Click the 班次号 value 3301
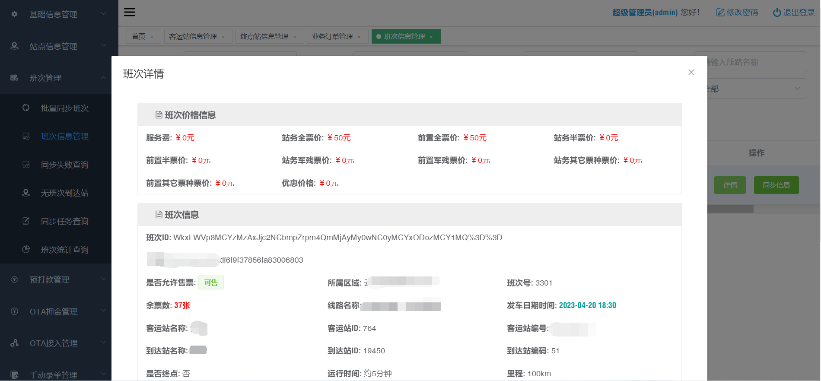821x381 pixels. point(544,283)
